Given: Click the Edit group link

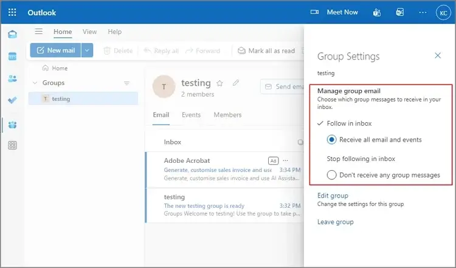Looking at the screenshot, I should [x=333, y=196].
